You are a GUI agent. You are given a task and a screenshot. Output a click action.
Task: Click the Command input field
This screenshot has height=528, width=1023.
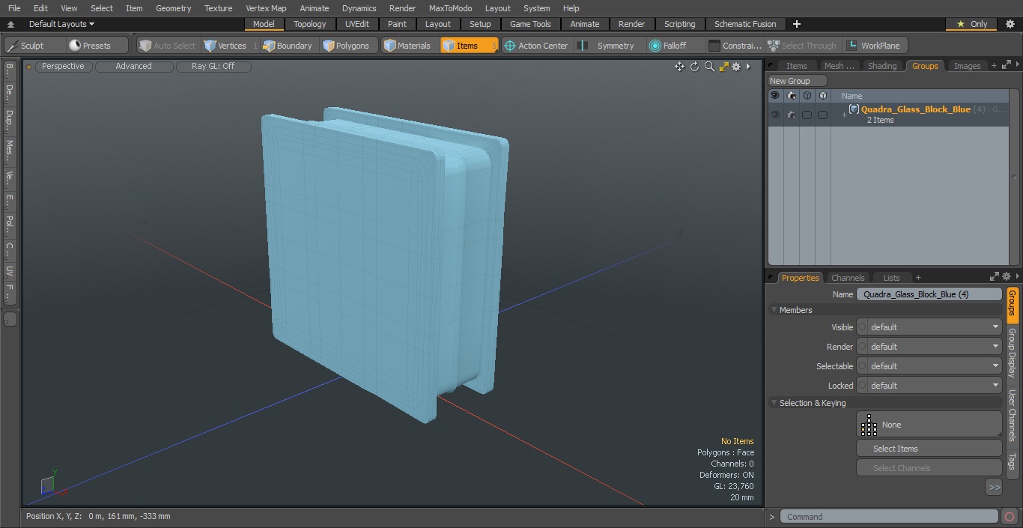[x=888, y=517]
